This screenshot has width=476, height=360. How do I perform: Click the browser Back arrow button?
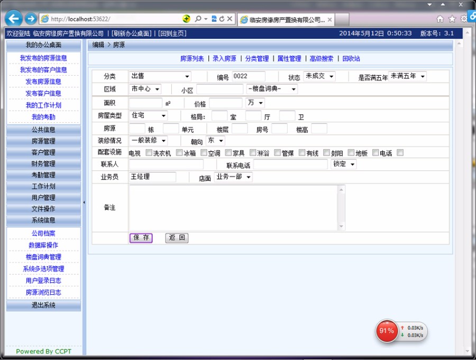[14, 19]
